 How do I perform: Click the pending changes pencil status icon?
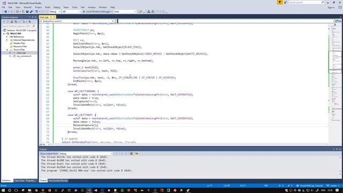tap(290, 185)
